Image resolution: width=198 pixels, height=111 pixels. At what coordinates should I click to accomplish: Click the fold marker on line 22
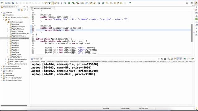(x=35, y=26)
